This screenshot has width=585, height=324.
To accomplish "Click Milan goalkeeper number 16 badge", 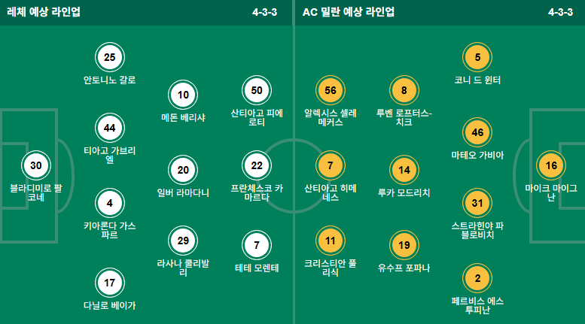I will [551, 165].
